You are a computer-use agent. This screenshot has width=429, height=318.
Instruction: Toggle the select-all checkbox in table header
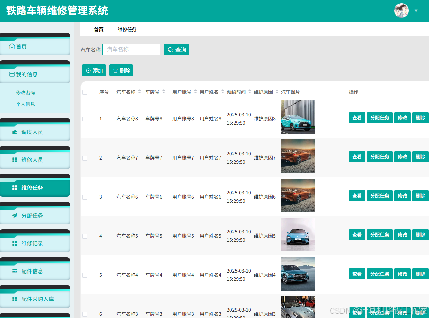tap(85, 92)
